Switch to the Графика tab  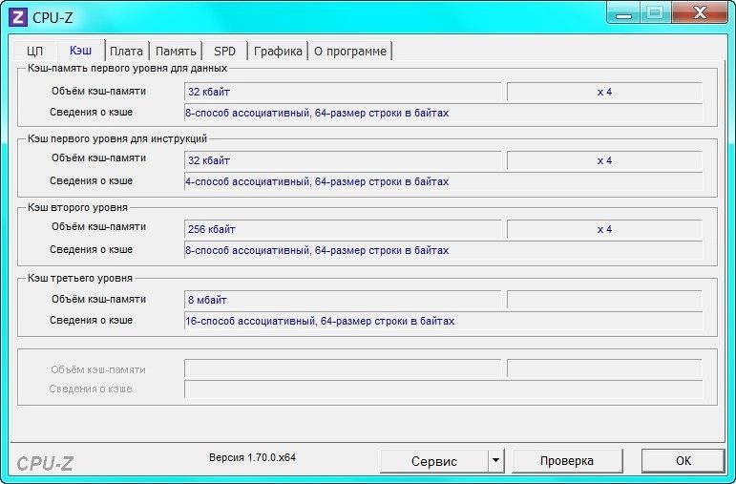[278, 52]
